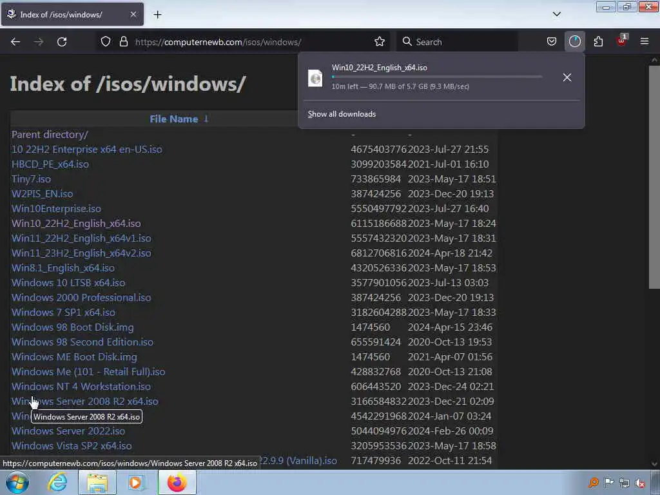
Task: Download Windows 7 SP1 x64.iso
Action: tap(63, 313)
